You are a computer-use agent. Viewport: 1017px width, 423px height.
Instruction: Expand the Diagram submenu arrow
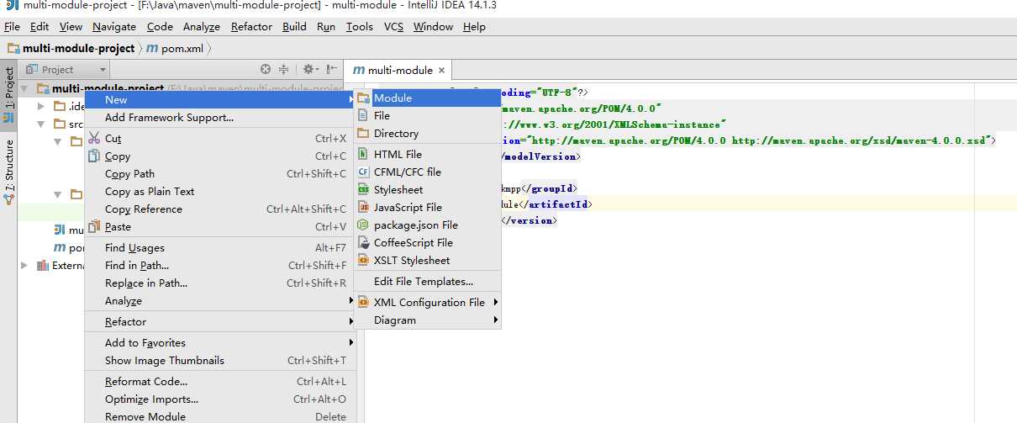pyautogui.click(x=496, y=320)
